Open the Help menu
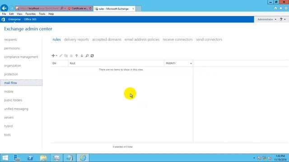 click(51, 14)
